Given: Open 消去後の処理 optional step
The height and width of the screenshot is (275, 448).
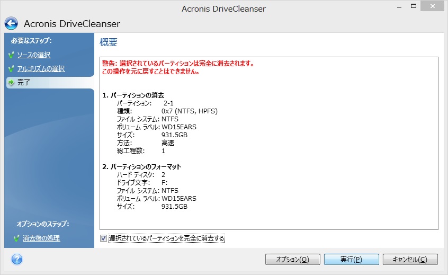Looking at the screenshot, I should pos(41,238).
